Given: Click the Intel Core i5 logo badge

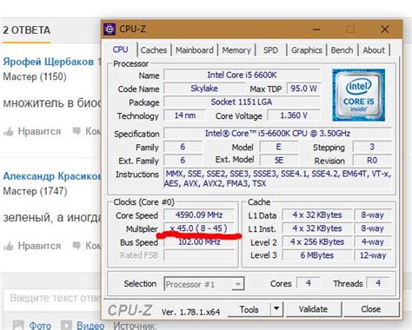Looking at the screenshot, I should [359, 95].
